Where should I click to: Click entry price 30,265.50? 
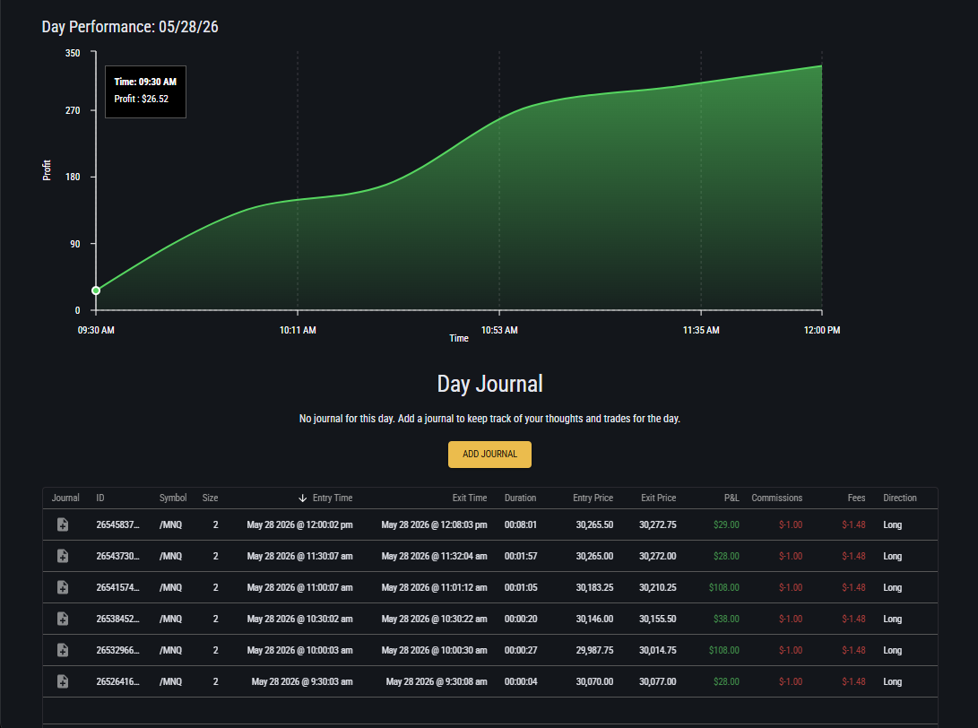[x=594, y=524]
